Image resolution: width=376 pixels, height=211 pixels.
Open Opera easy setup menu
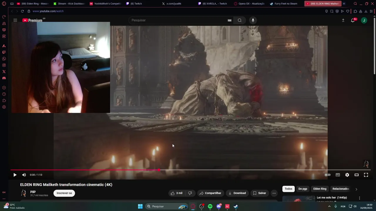[371, 11]
